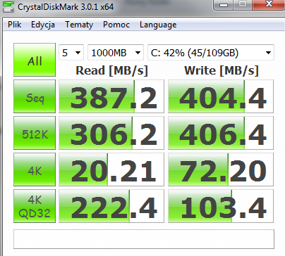Select the 512K write result 406.4
This screenshot has width=285, height=256.
221,133
